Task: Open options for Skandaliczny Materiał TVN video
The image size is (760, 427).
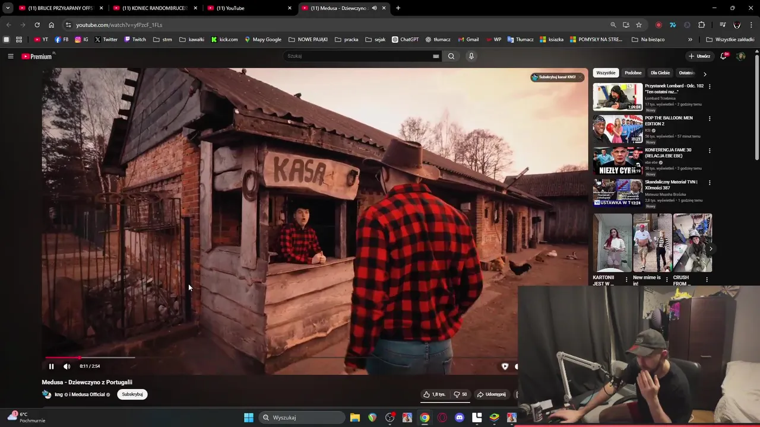Action: click(x=710, y=183)
